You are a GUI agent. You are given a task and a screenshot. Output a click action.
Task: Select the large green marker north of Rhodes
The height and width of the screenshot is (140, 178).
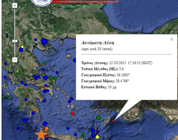click(99, 118)
